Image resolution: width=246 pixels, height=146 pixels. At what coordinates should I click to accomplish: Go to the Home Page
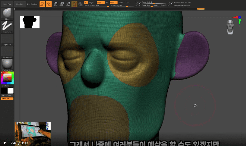point(7,4)
